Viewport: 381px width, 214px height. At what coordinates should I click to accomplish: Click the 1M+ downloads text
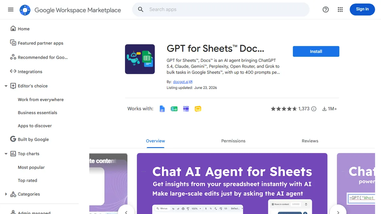pos(332,109)
